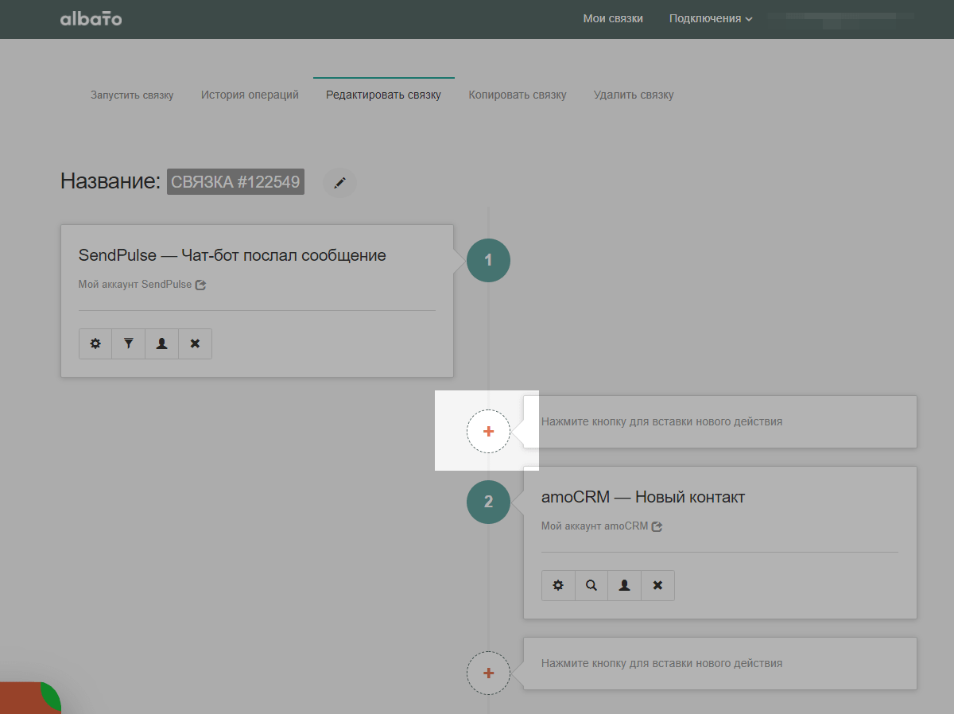
Task: Go to Albato home via logo
Action: [x=91, y=18]
